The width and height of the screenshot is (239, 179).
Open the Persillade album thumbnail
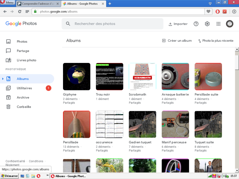coord(77,124)
